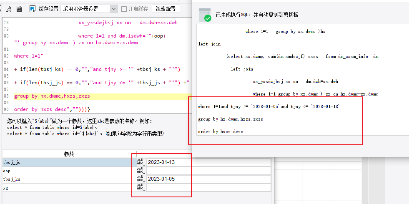Click code line 'where 1=1"' in editor

click(x=28, y=56)
